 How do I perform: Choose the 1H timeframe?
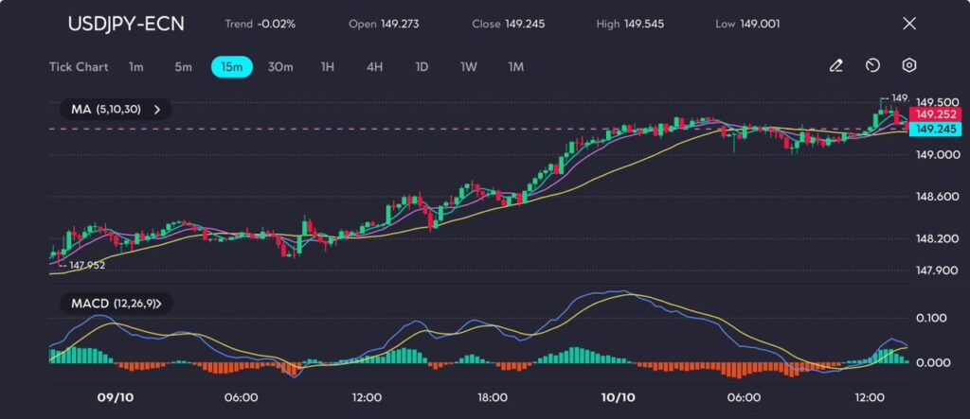coord(328,67)
